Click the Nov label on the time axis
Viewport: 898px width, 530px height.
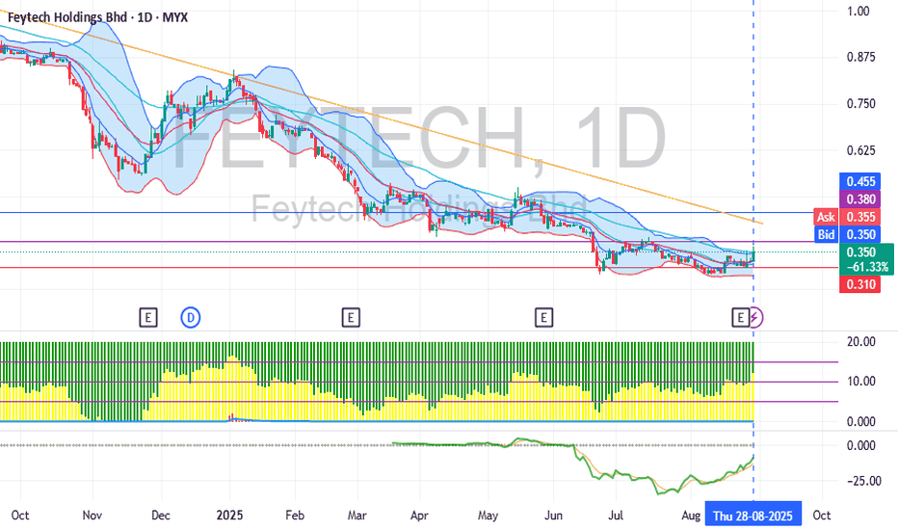click(92, 516)
